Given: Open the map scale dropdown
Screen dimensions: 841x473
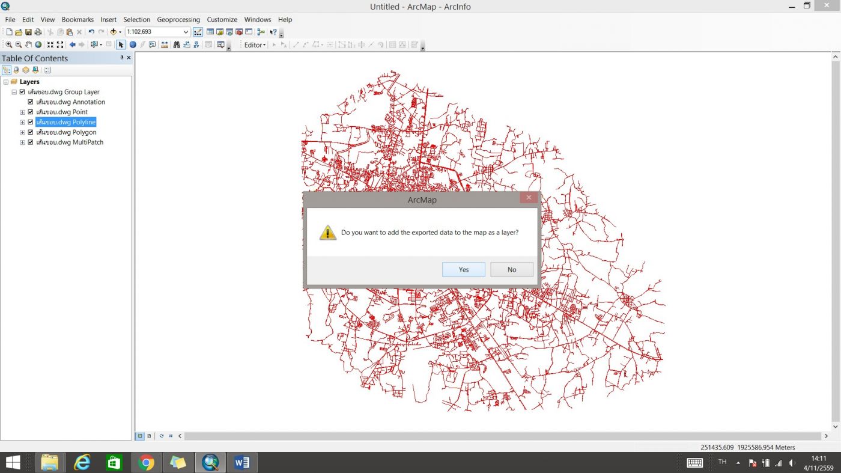Looking at the screenshot, I should tap(186, 32).
